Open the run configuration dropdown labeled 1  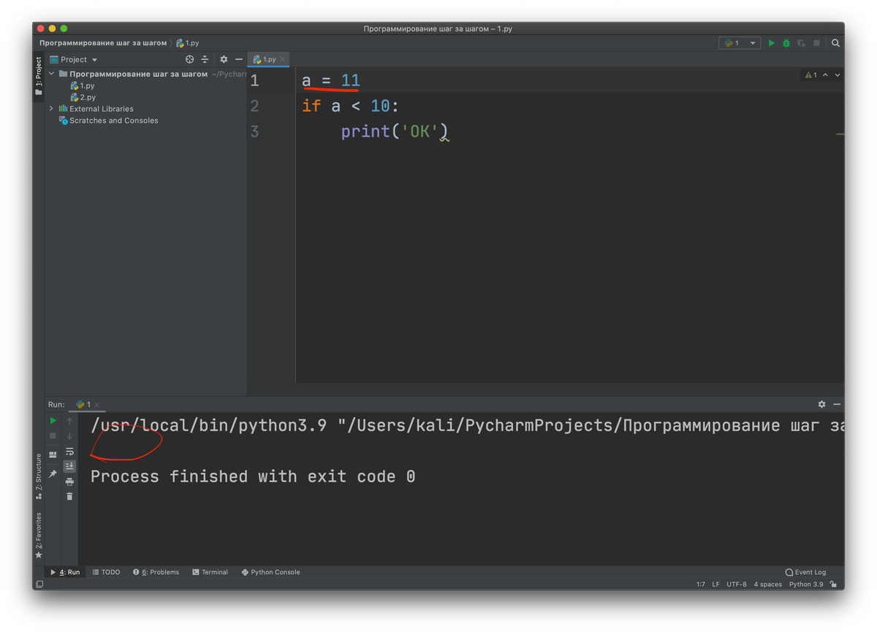[x=740, y=43]
